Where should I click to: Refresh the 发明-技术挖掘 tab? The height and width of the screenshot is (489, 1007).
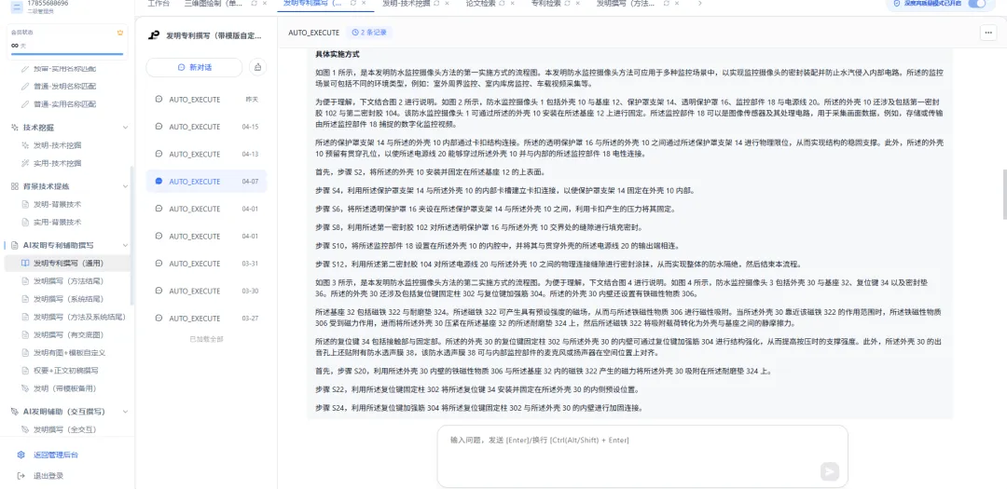(437, 3)
